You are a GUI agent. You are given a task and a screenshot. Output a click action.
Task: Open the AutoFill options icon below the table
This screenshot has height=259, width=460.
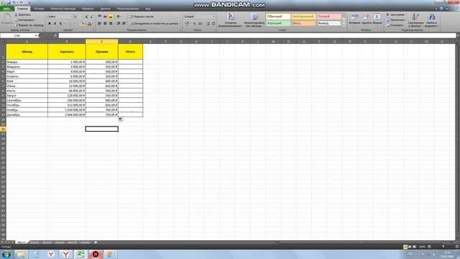tap(121, 119)
